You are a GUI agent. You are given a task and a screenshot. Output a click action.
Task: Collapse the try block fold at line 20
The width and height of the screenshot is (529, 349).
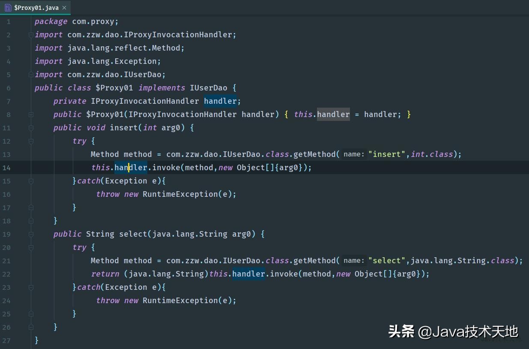(x=30, y=247)
